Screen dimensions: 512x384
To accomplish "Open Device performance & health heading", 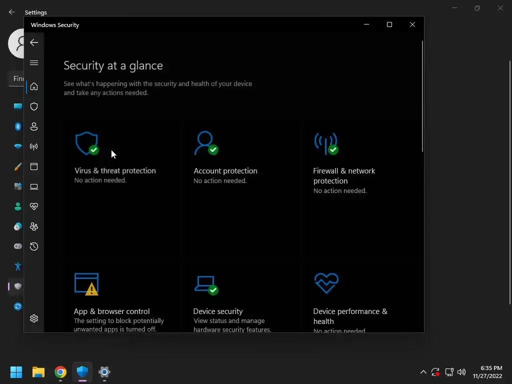I will click(x=350, y=316).
